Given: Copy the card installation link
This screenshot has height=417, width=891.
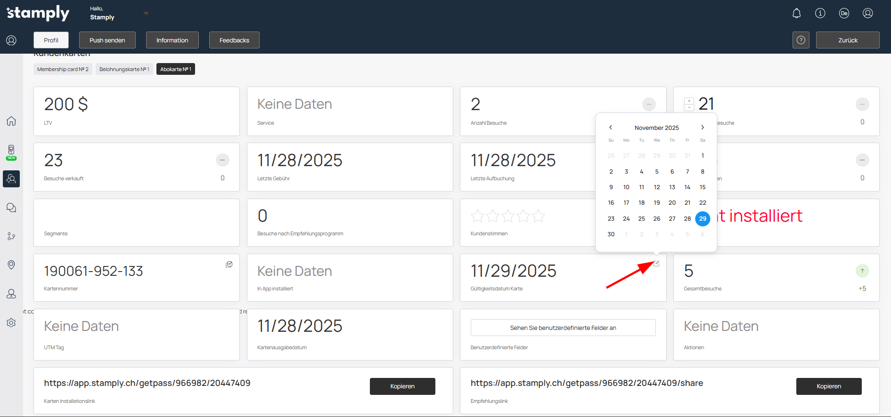Looking at the screenshot, I should (x=402, y=386).
